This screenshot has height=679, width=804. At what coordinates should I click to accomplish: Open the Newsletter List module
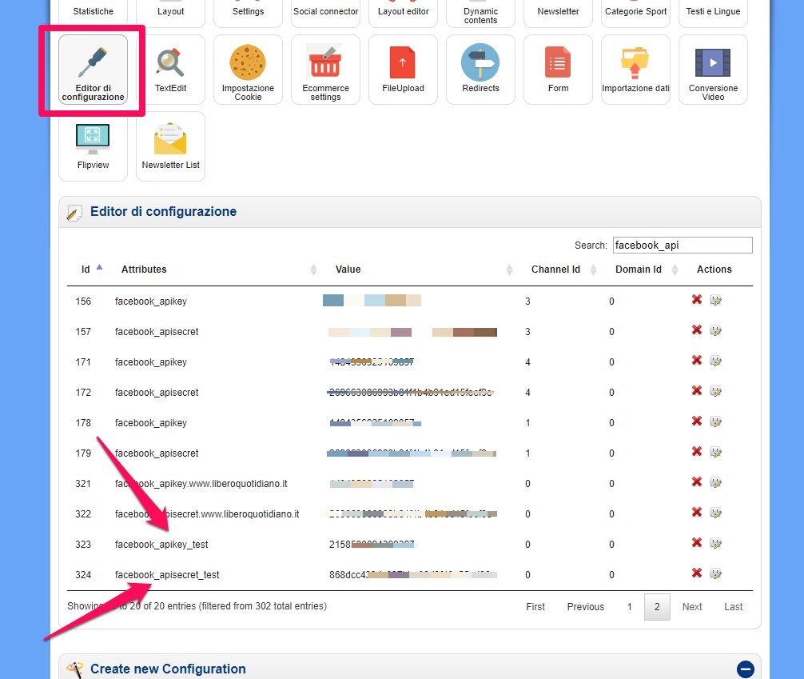[x=170, y=146]
